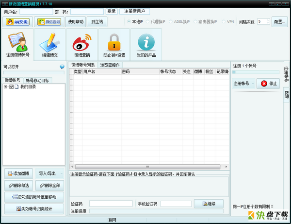The width and height of the screenshot is (291, 224).
Task: Focus the 密码 input field
Action: pyautogui.click(x=87, y=12)
